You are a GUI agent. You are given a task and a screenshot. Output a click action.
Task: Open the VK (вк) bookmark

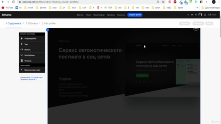point(18,8)
